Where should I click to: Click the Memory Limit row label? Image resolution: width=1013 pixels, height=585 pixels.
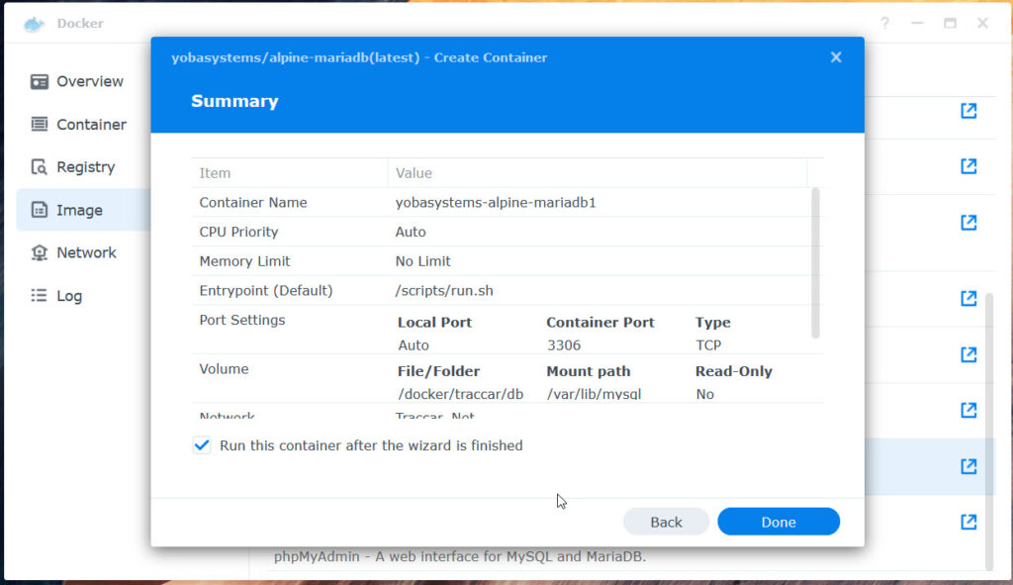tap(245, 261)
